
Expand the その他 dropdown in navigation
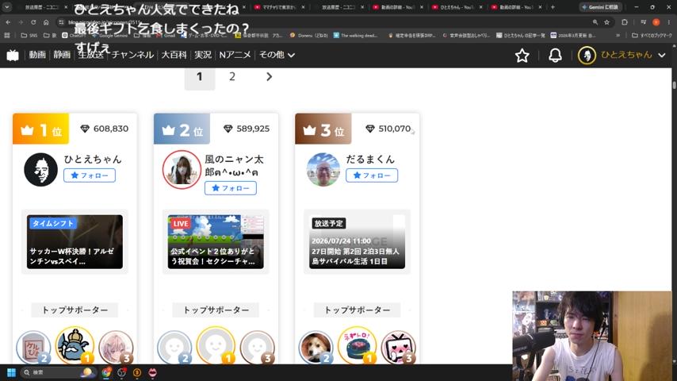277,55
